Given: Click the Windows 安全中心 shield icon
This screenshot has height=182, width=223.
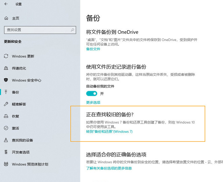Looking at the screenshot, I should point(6,80).
